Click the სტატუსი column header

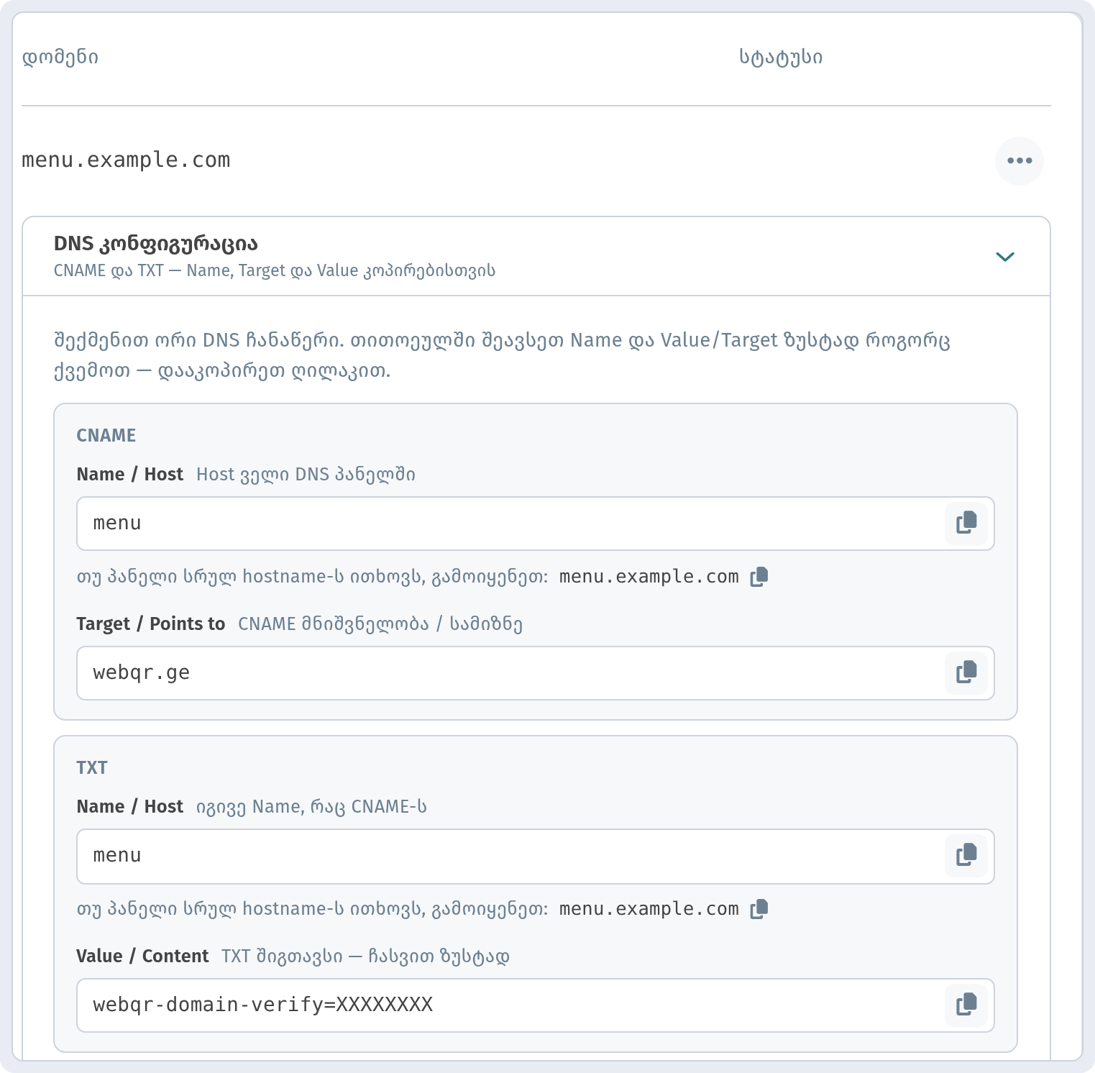click(781, 57)
